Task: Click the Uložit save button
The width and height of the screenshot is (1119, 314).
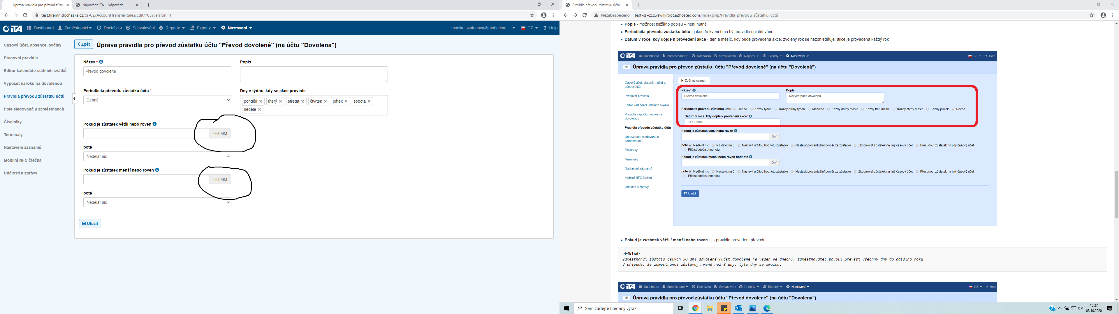Action: pyautogui.click(x=90, y=224)
